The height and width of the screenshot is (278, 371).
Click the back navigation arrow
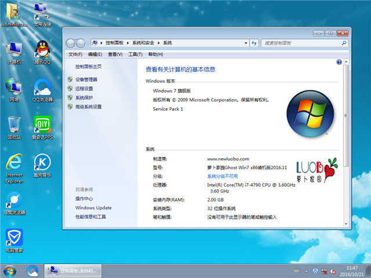pyautogui.click(x=71, y=43)
